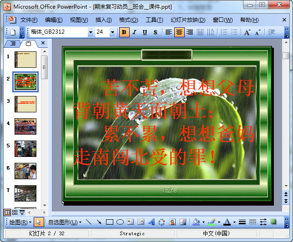Open the 格式(O) menu
Screen dimensions: 293x242
[129, 20]
